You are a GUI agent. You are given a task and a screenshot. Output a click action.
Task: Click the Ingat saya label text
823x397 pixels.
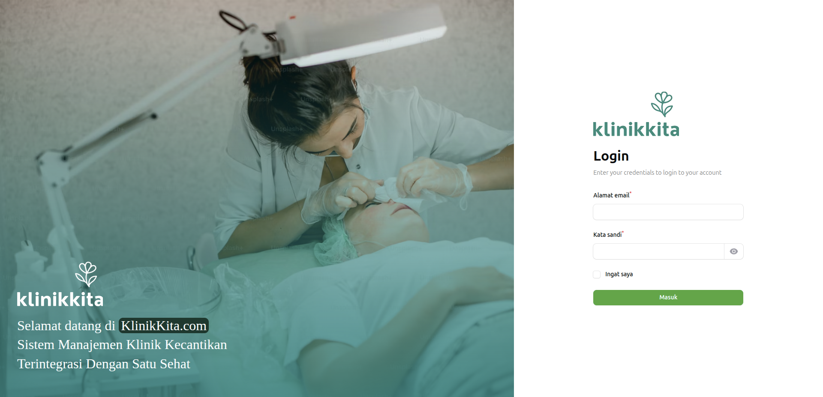(x=619, y=274)
